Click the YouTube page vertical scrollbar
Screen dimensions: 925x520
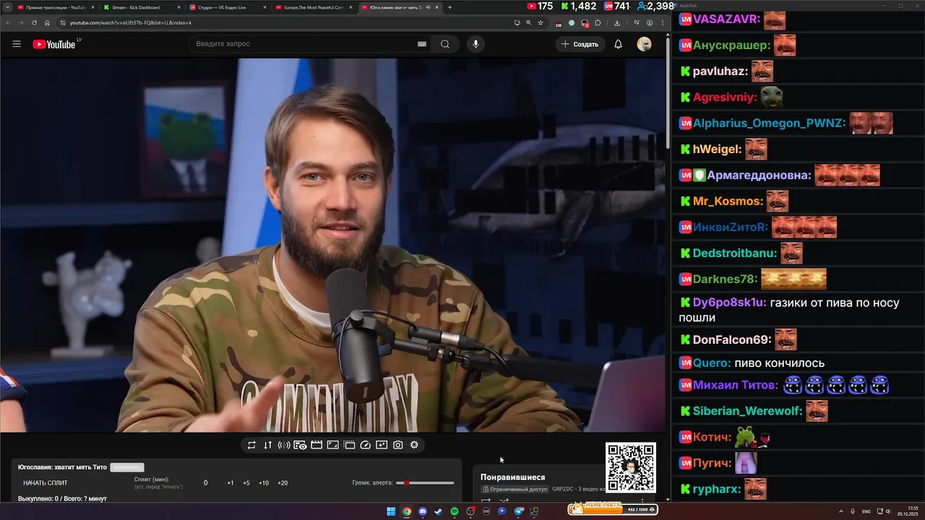(668, 94)
